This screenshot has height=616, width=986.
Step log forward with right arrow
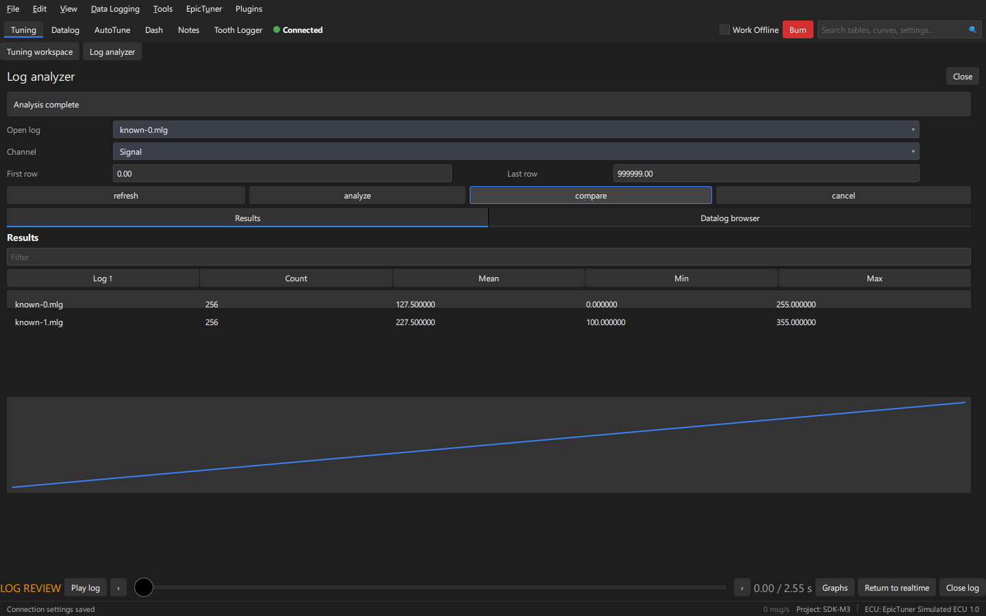(742, 588)
